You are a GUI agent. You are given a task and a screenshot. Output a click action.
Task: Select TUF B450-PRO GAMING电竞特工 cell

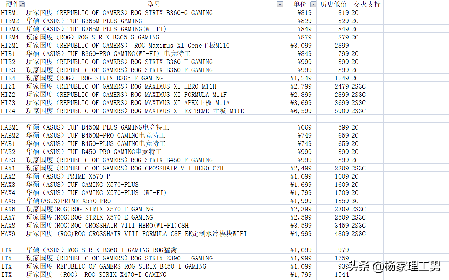154,152
